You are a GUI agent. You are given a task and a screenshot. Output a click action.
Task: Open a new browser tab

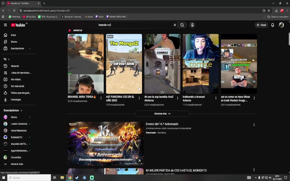coord(44,3)
